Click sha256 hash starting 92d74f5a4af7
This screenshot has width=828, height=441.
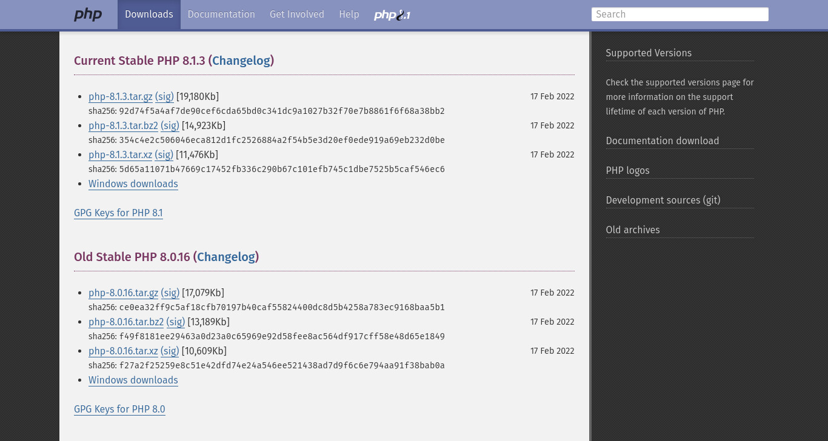pos(282,111)
